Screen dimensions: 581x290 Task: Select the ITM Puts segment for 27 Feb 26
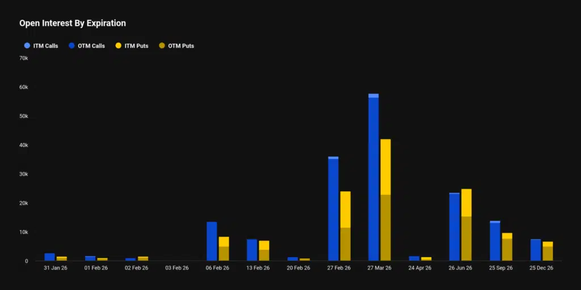(x=345, y=210)
